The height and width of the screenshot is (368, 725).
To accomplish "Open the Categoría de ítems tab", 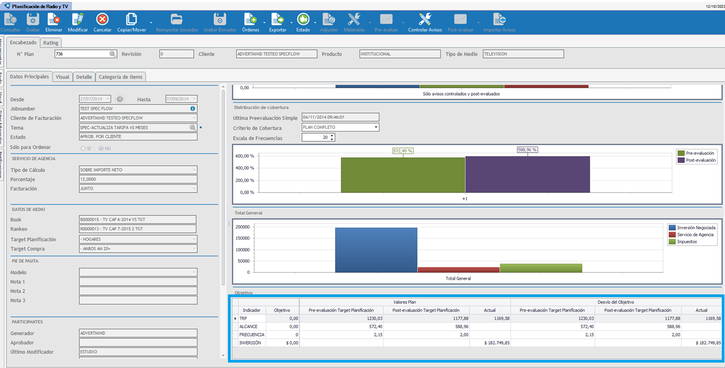I will [x=121, y=77].
